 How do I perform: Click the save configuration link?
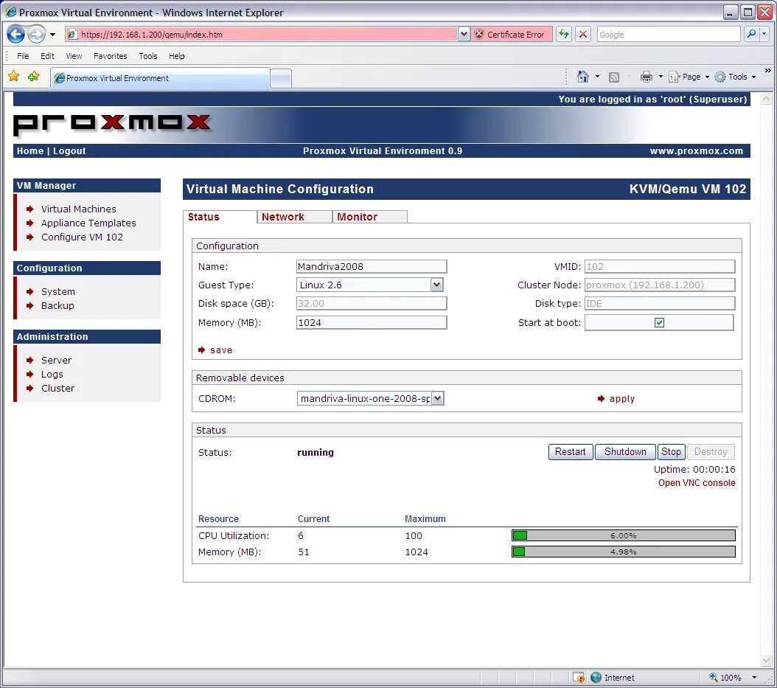coord(221,350)
